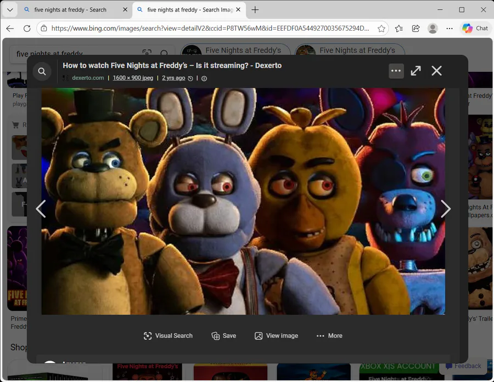Open the dexerto.com source link

(x=88, y=78)
